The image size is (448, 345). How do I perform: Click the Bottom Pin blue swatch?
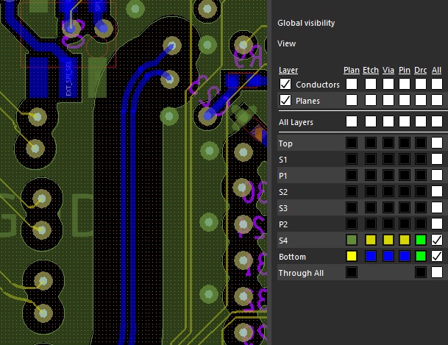click(x=404, y=257)
